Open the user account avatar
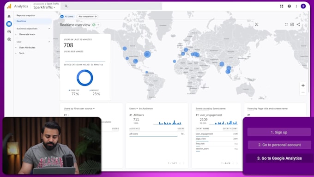This screenshot has width=314, height=177. [303, 6]
